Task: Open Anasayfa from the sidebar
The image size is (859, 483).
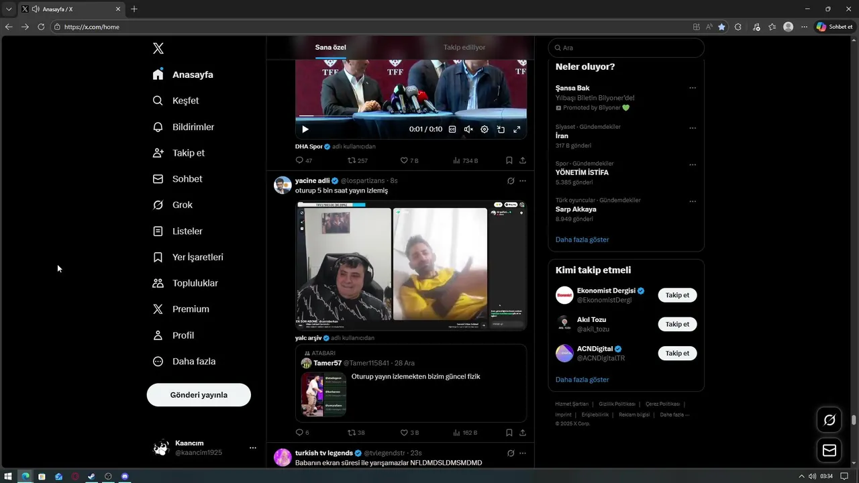Action: coord(183,74)
